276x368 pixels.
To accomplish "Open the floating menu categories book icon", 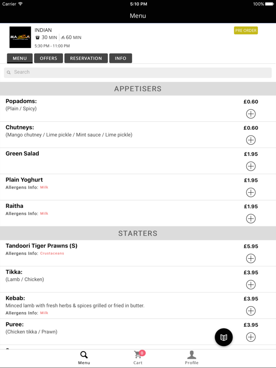I will (x=224, y=337).
